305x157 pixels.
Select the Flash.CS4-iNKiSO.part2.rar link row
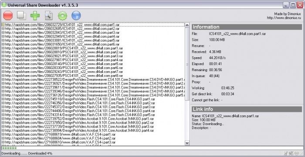pyautogui.click(x=93, y=103)
